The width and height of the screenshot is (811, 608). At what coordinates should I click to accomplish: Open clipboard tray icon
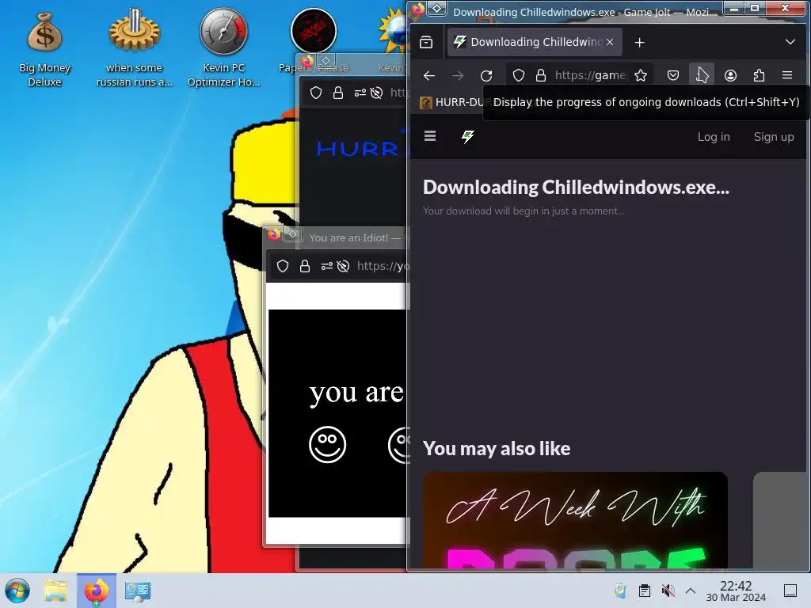pos(644,591)
